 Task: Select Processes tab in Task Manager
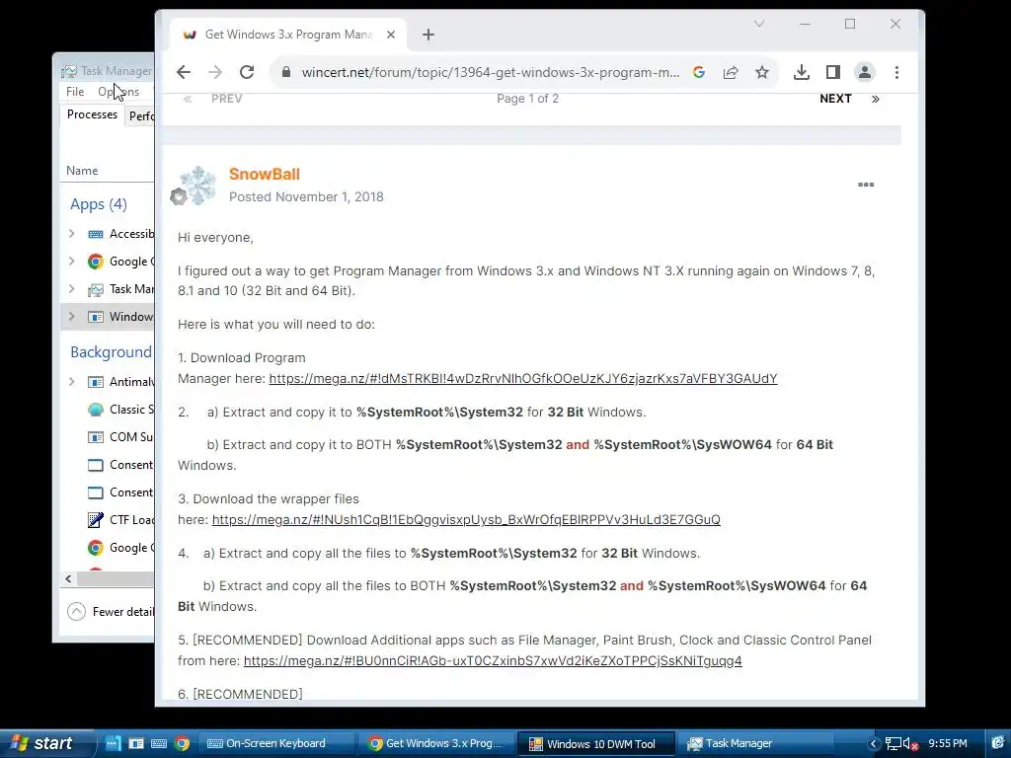92,114
